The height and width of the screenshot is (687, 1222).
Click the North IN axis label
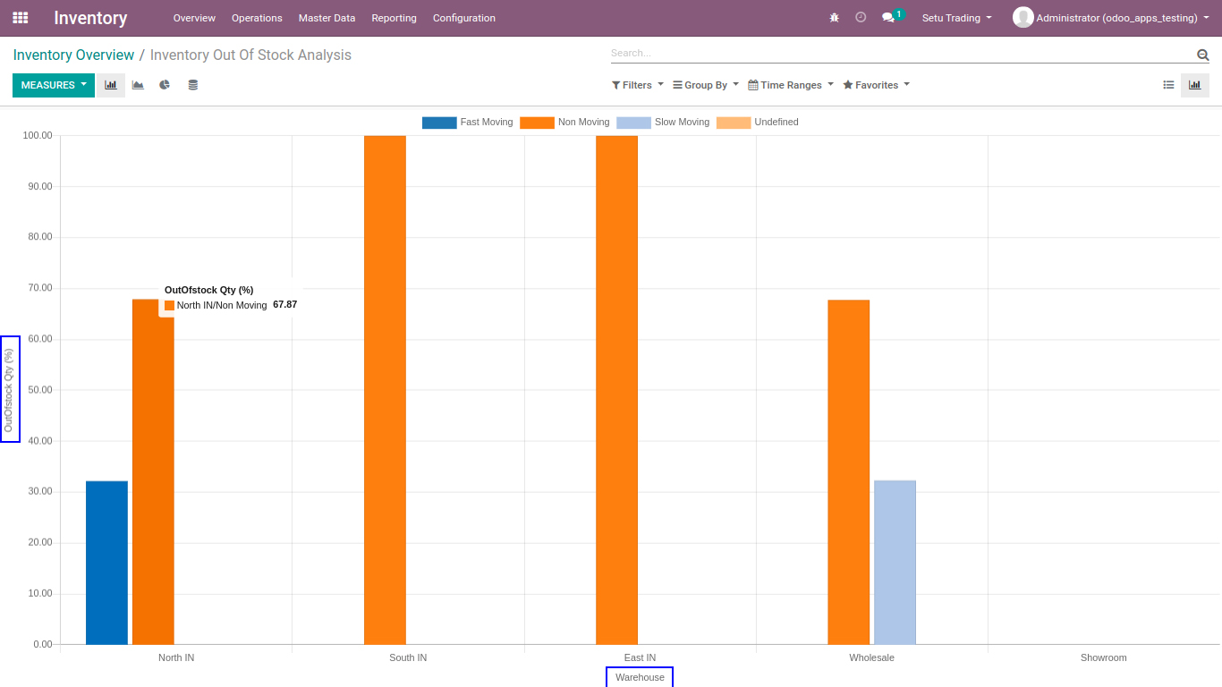[176, 657]
